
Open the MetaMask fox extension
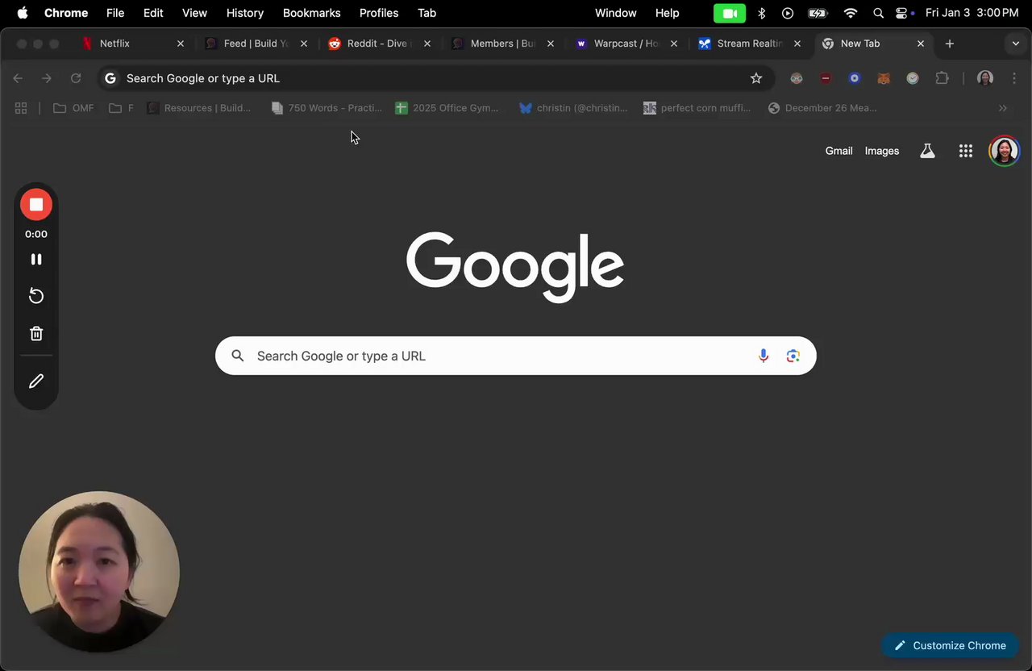(x=884, y=78)
